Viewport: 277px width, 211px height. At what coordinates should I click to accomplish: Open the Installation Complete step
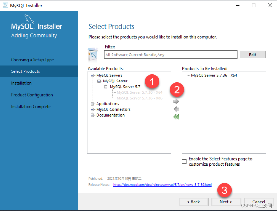31,107
